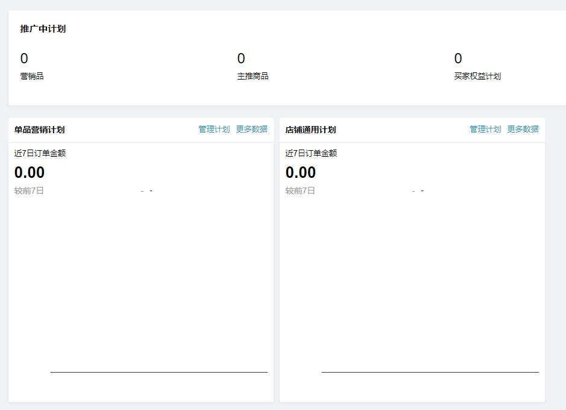Click the 营销品 count showing 0
Screen dimensions: 566x410
(x=24, y=58)
